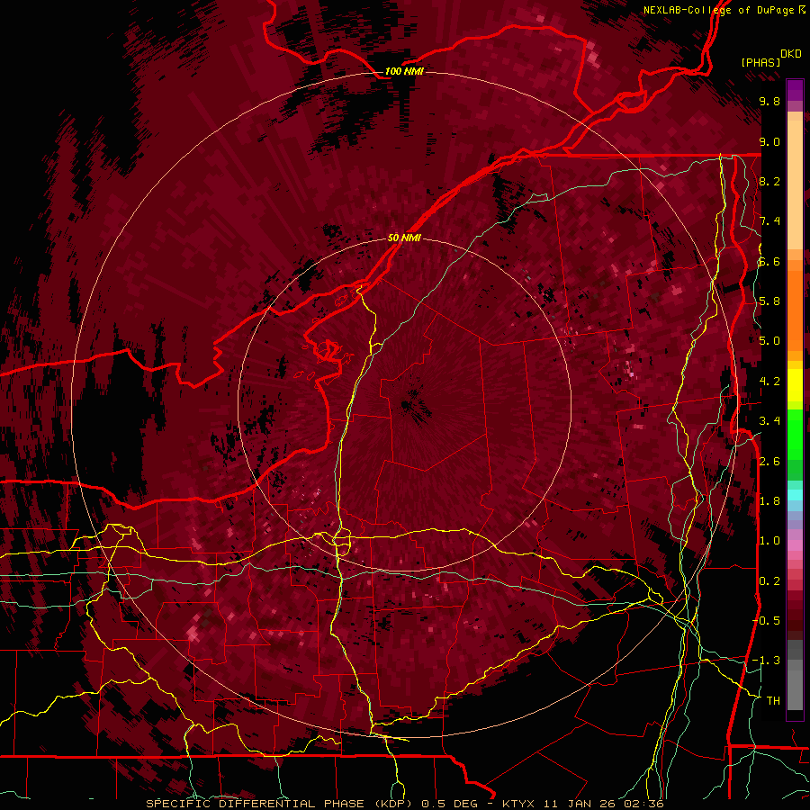
Task: Pick the purple band atop the color bar
Action: (x=795, y=90)
